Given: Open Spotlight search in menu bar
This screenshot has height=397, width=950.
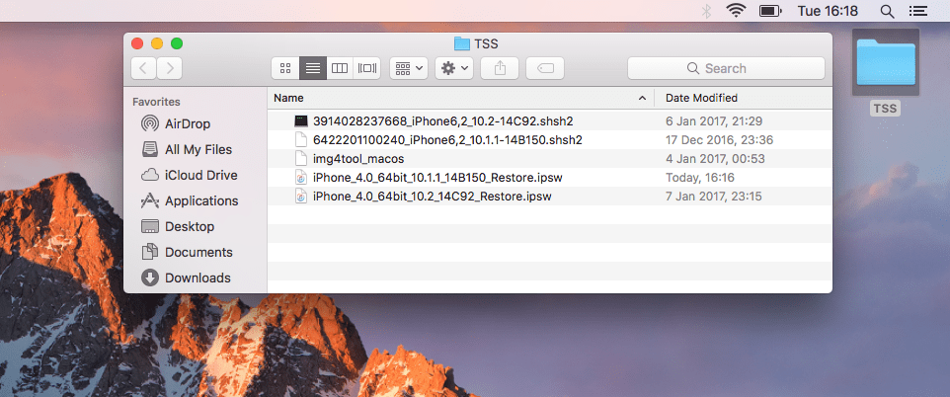Looking at the screenshot, I should point(887,11).
